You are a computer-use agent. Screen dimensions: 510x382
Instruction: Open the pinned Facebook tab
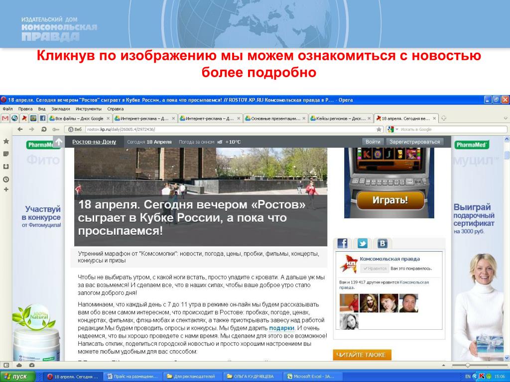click(x=43, y=118)
